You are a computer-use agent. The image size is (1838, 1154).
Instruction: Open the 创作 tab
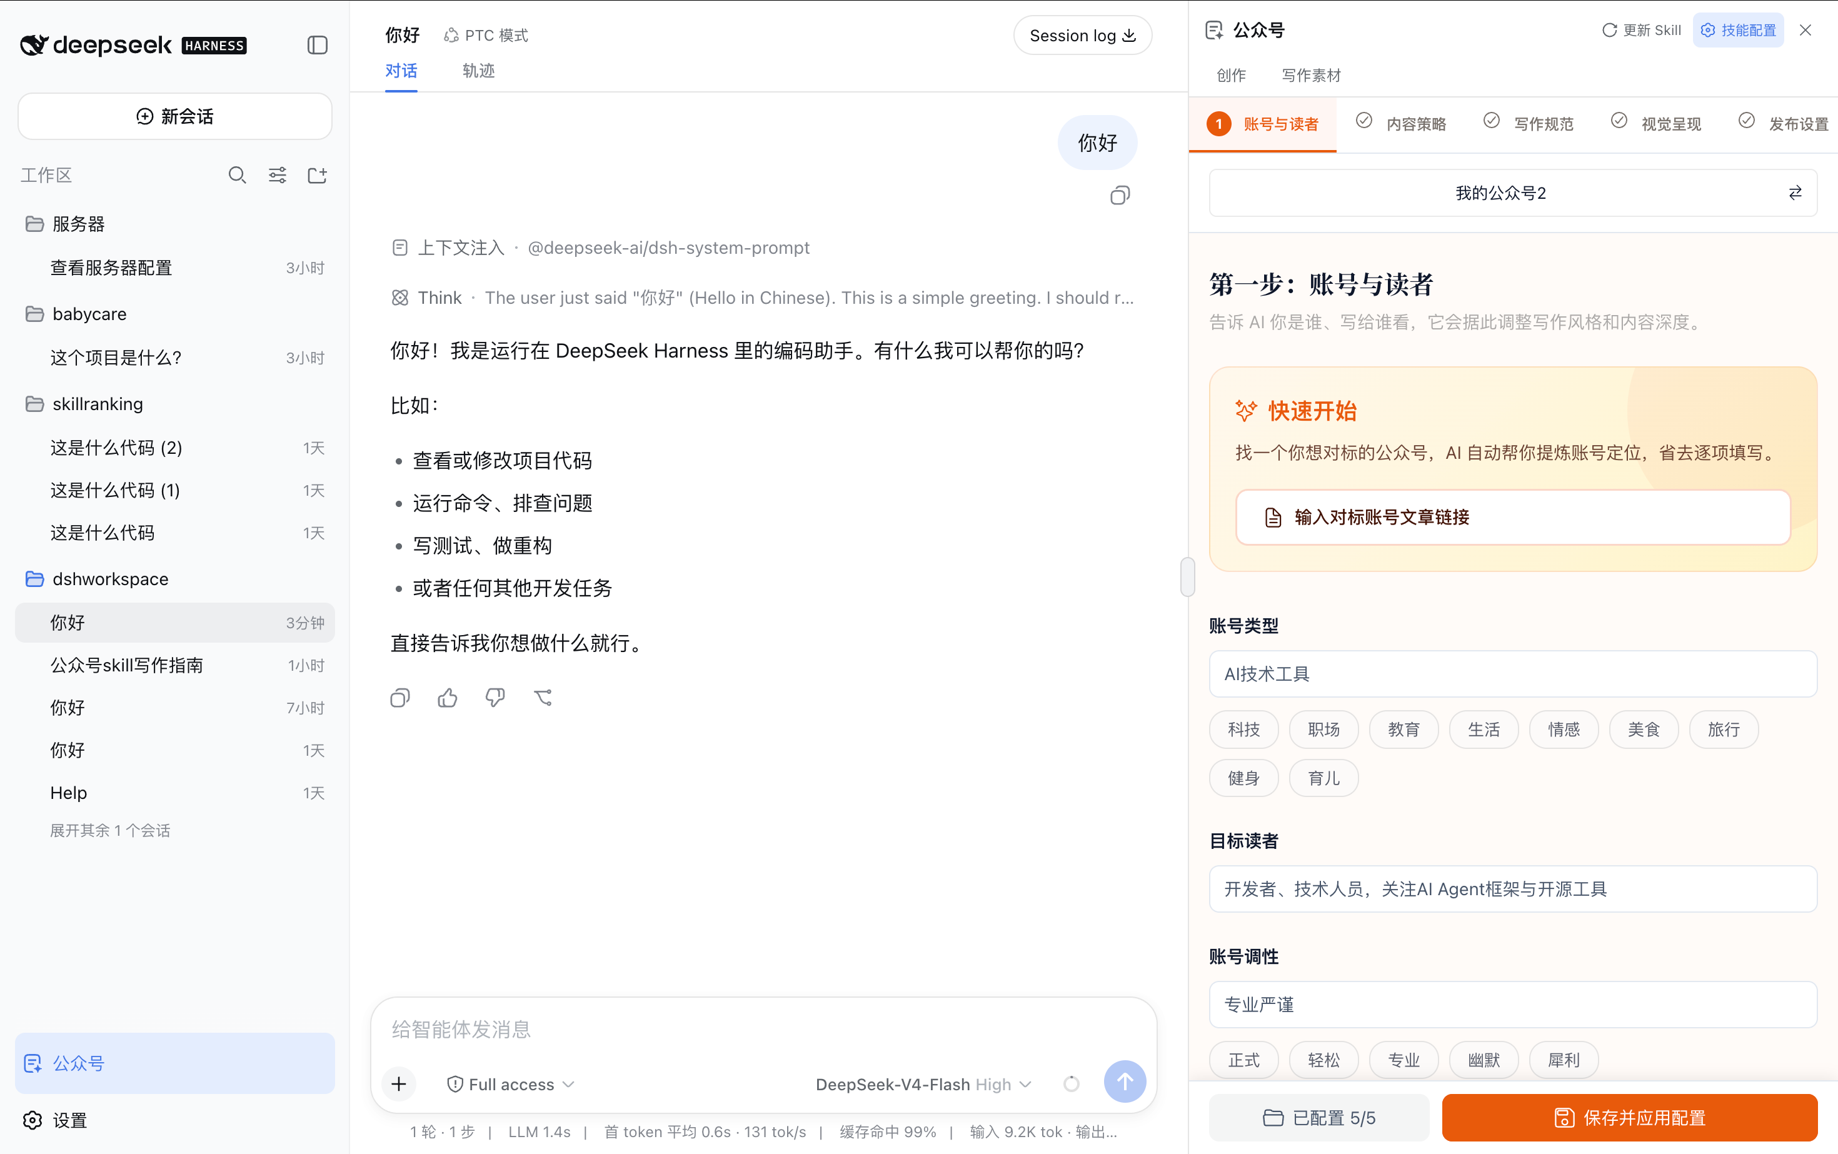[x=1231, y=76]
